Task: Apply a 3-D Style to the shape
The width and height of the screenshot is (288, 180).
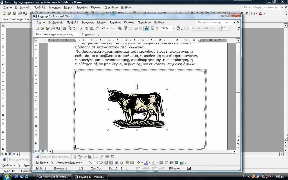Action: [x=182, y=163]
